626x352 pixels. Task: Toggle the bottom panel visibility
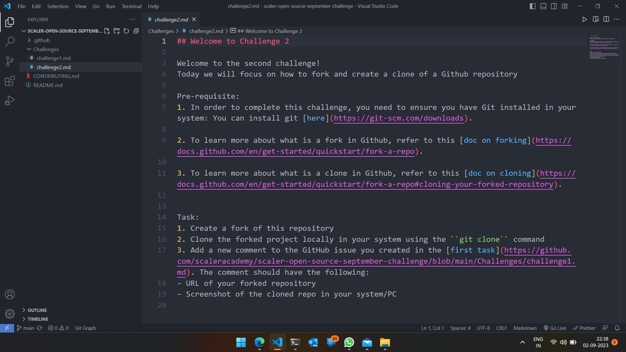pyautogui.click(x=543, y=6)
